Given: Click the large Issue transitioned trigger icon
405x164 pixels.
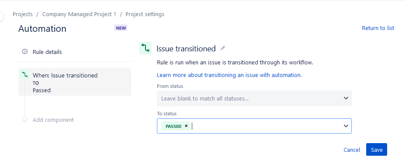Looking at the screenshot, I should pyautogui.click(x=146, y=48).
